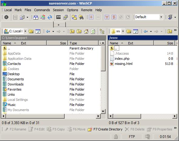Click the Select Files filter triangle icon
Screen dimensions: 179x141
coord(107,17)
